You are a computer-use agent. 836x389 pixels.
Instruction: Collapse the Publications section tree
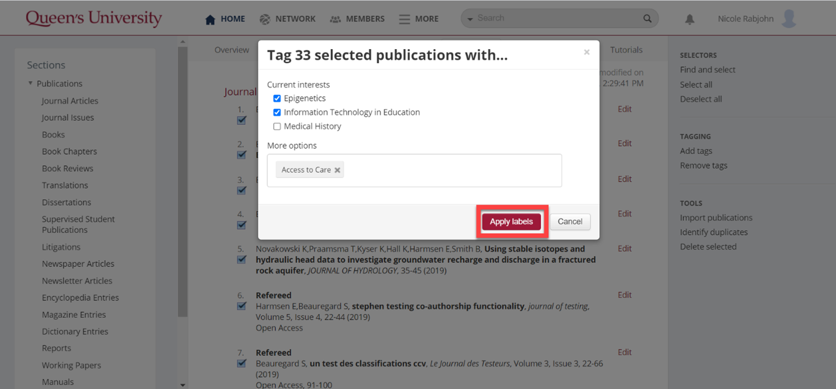[x=30, y=84]
